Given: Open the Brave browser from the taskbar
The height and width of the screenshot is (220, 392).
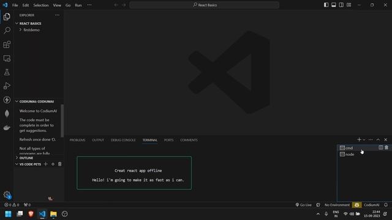Looking at the screenshot, I should click(x=31, y=214).
